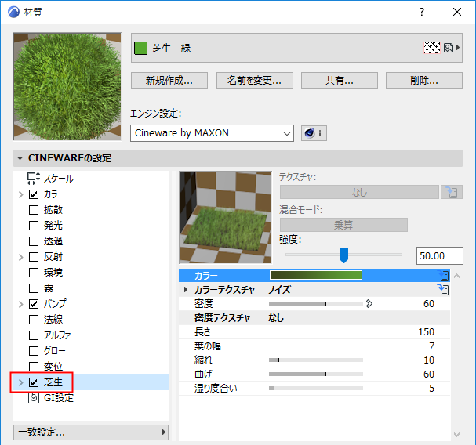Click the 長さ value 150
The height and width of the screenshot is (445, 476).
[x=426, y=332]
